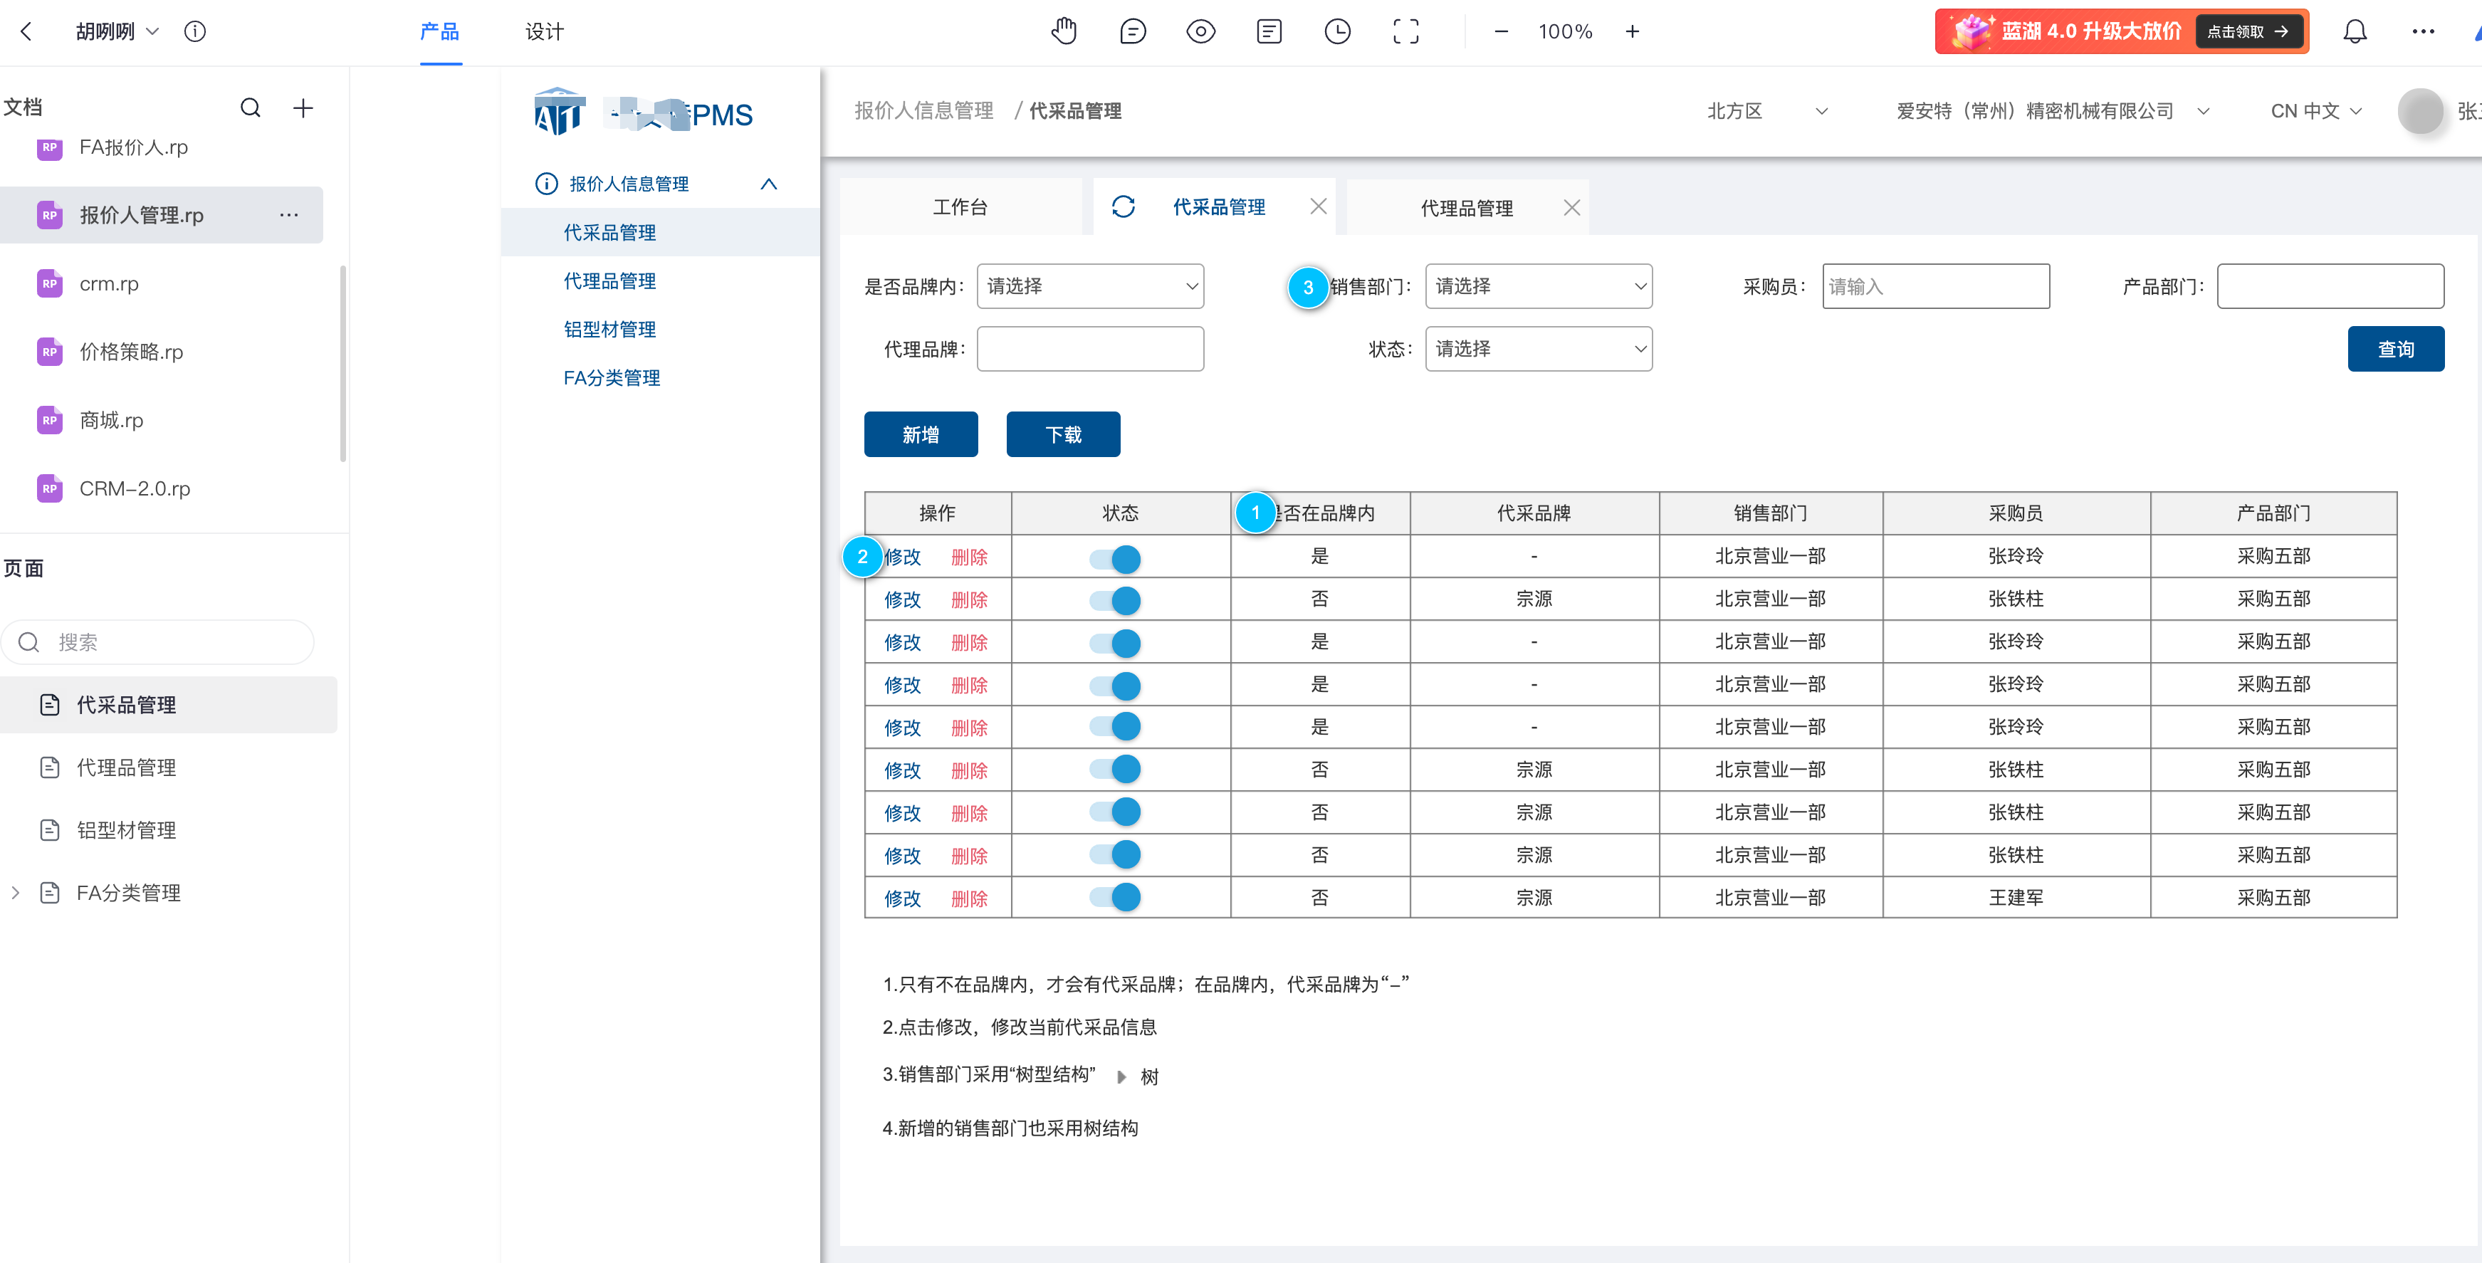The image size is (2482, 1263).
Task: Add a new document with plus icon
Action: (x=303, y=108)
